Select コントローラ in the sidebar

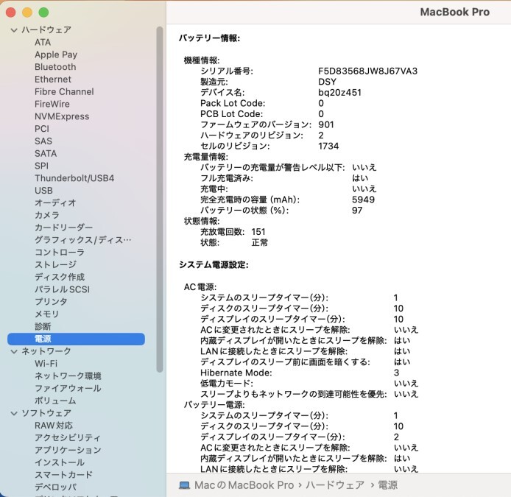(x=60, y=253)
